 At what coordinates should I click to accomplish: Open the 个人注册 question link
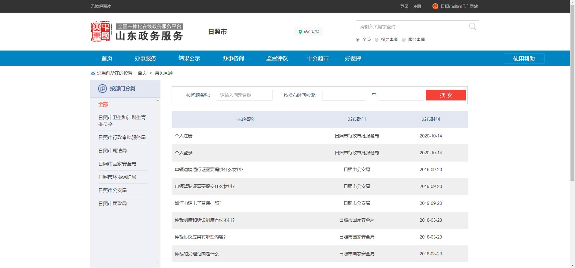(x=184, y=136)
